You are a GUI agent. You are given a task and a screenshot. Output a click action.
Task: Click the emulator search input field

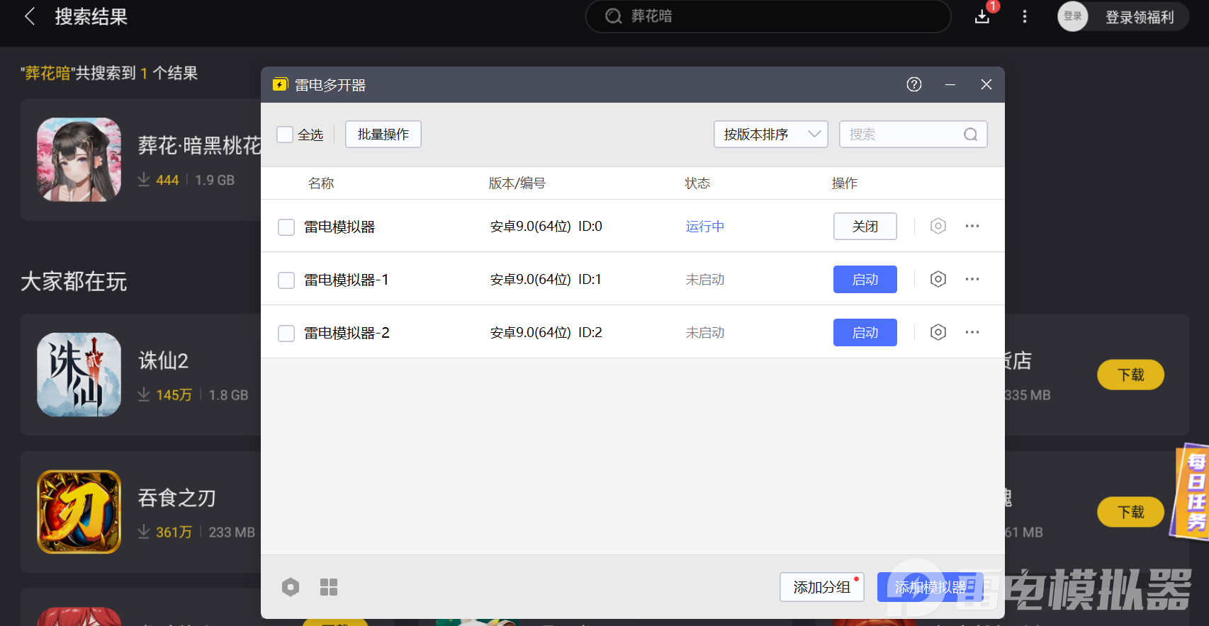click(x=903, y=135)
